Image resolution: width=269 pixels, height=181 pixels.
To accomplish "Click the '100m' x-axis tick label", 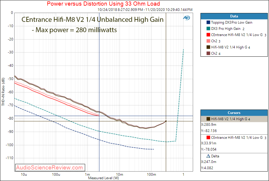I will [x=151, y=174].
